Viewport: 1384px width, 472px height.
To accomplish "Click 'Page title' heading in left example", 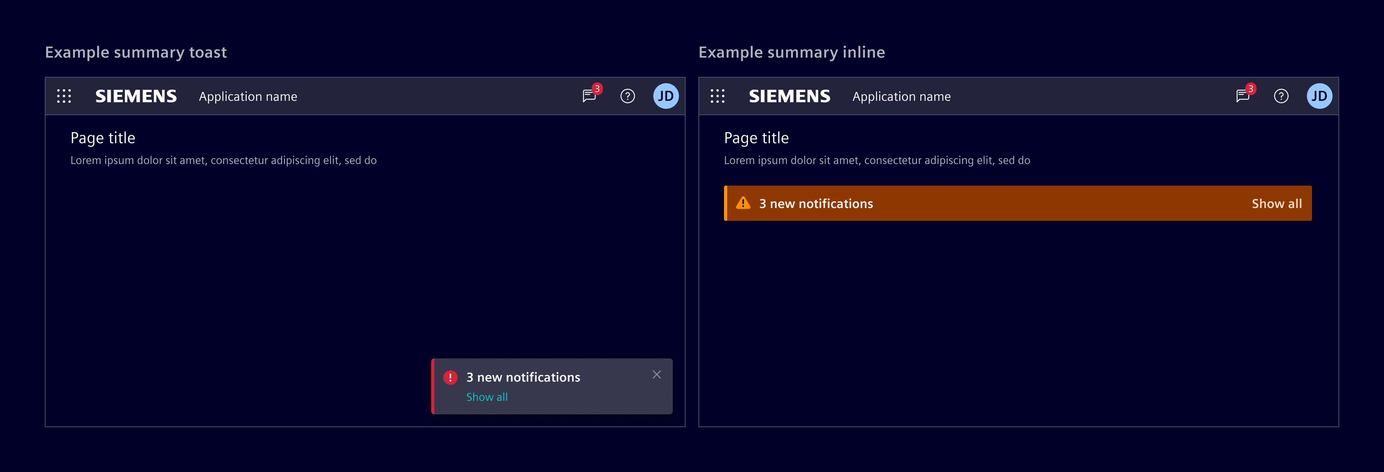I will pos(103,138).
